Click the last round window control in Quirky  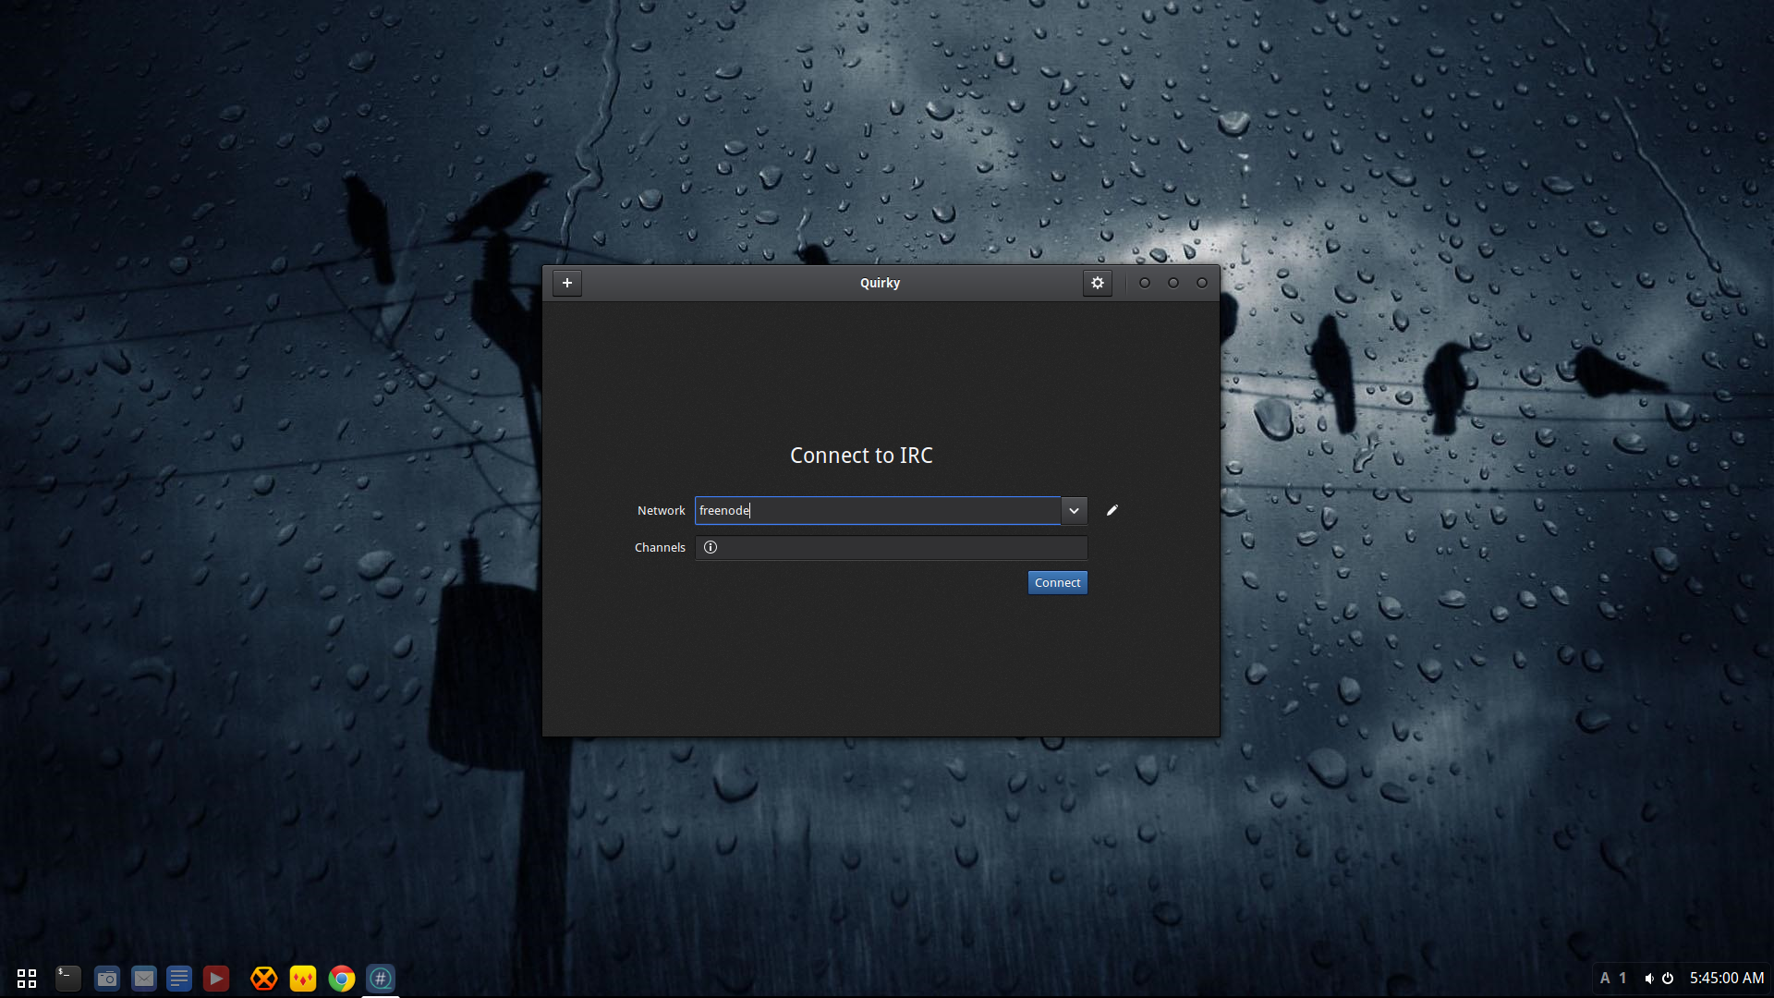click(x=1202, y=283)
